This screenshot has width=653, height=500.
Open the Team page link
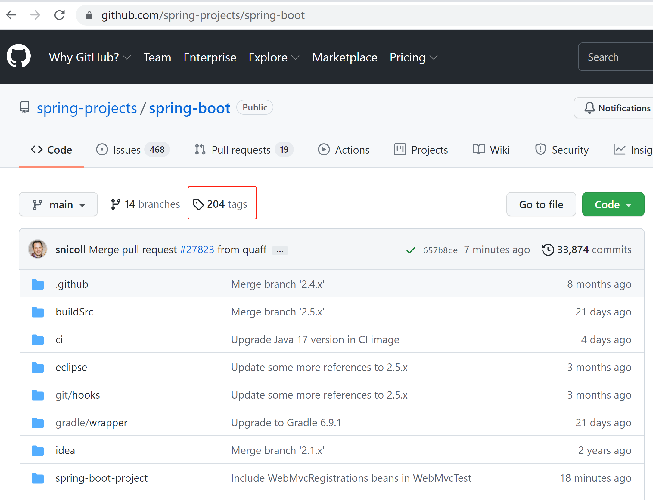pyautogui.click(x=157, y=57)
